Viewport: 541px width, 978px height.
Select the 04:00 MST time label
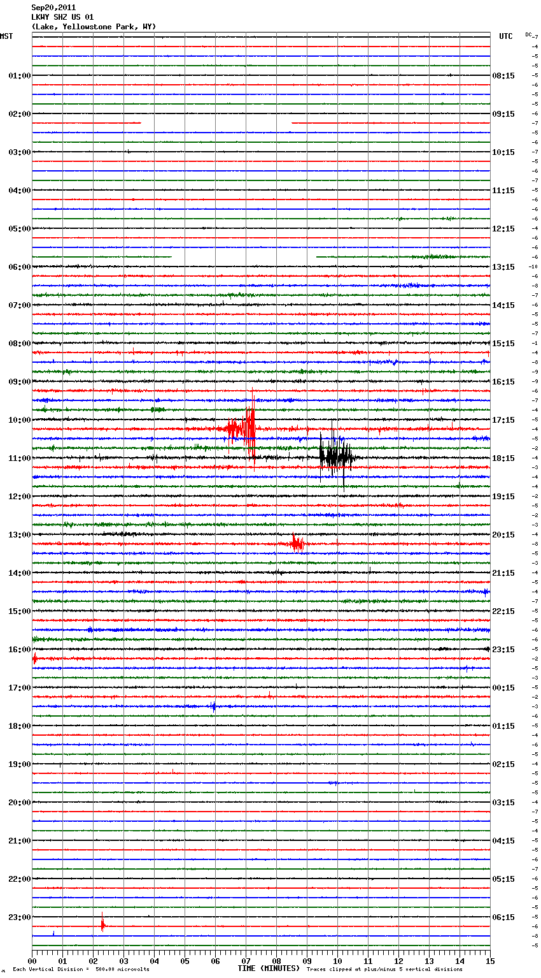pos(20,191)
